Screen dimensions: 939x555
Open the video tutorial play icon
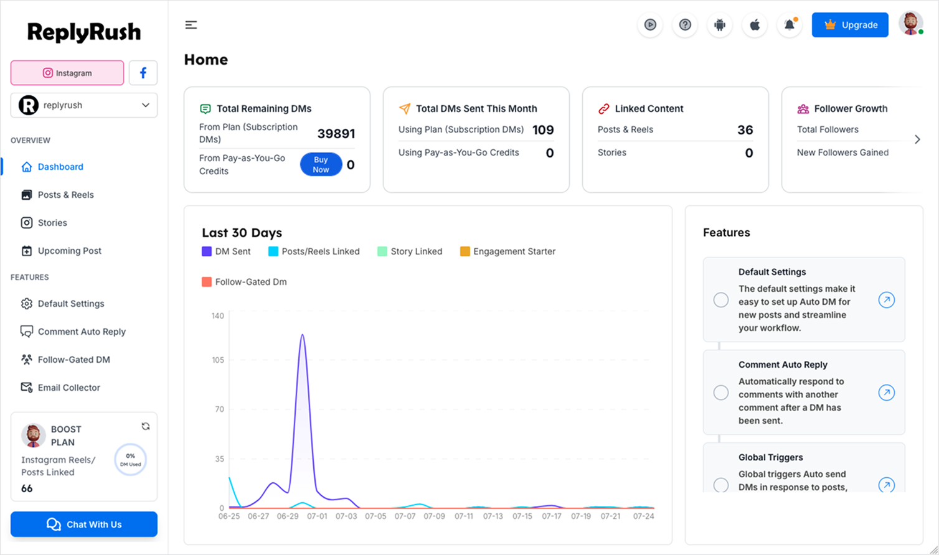(650, 25)
